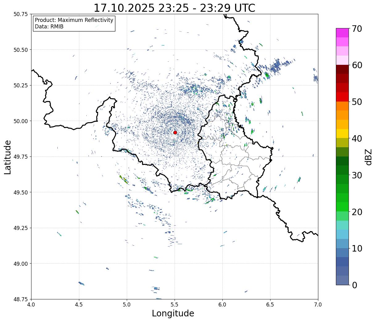This screenshot has height=321, width=376.
Task: Click the latitude tick label 49.75
Action: tap(21, 157)
